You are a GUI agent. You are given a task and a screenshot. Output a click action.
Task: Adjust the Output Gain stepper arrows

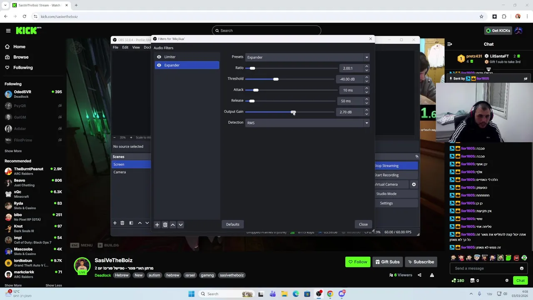coord(366,112)
